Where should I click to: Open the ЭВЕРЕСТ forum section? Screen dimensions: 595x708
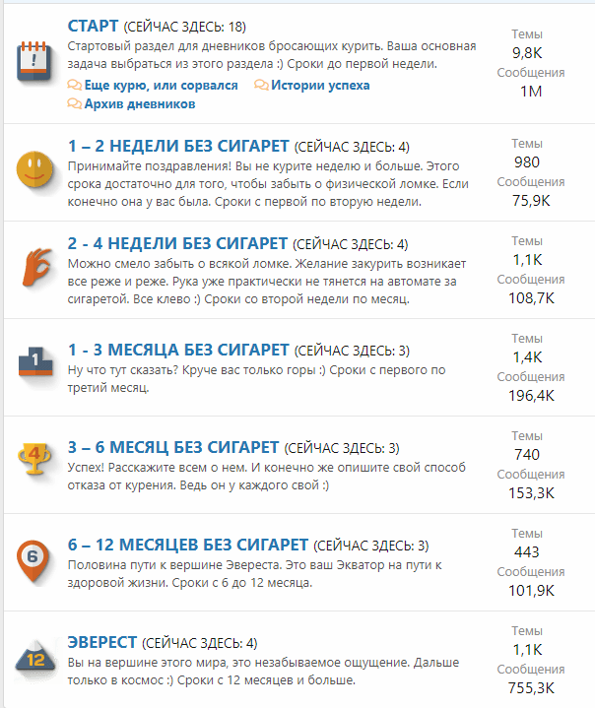[x=102, y=642]
